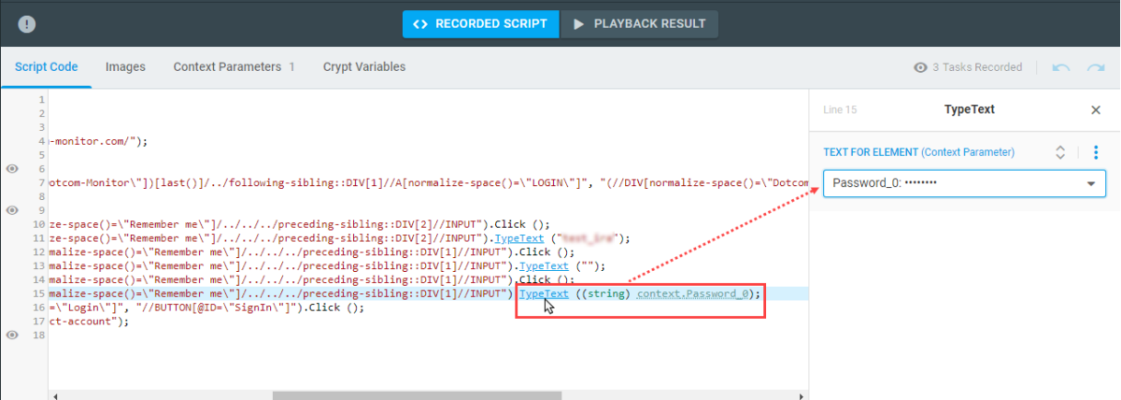Screen dimensions: 1121x400
Task: Click the Recorded Script button
Action: [481, 24]
